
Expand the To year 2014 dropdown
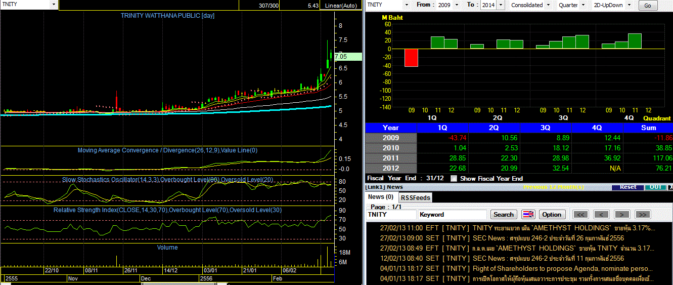pyautogui.click(x=501, y=5)
